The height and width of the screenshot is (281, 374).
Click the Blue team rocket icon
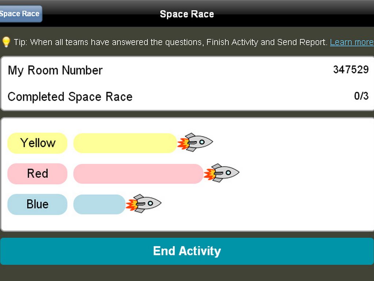tap(144, 203)
